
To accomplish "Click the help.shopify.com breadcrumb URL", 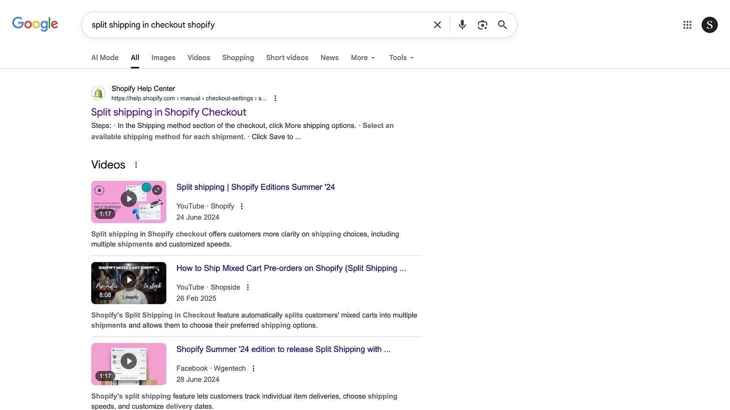I will (189, 98).
